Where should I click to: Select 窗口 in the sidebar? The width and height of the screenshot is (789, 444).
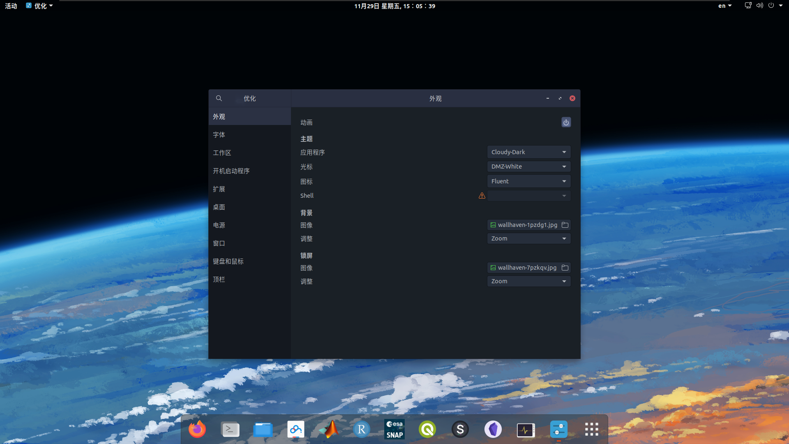click(249, 243)
